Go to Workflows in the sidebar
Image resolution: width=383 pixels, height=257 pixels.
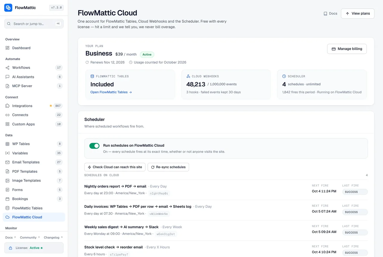pyautogui.click(x=34, y=68)
